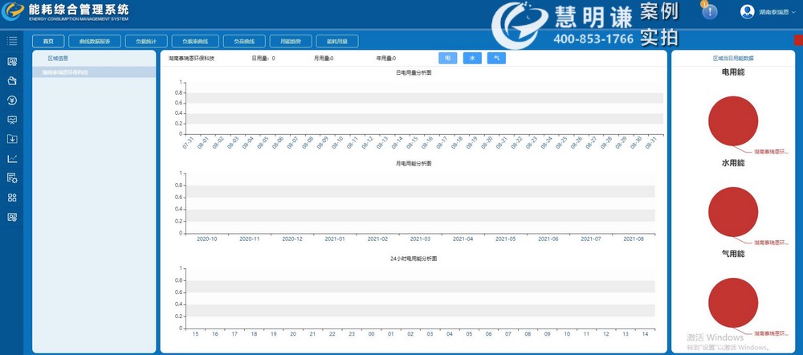Image resolution: width=803 pixels, height=355 pixels.
Task: Click the user avatar in the header
Action: click(747, 12)
